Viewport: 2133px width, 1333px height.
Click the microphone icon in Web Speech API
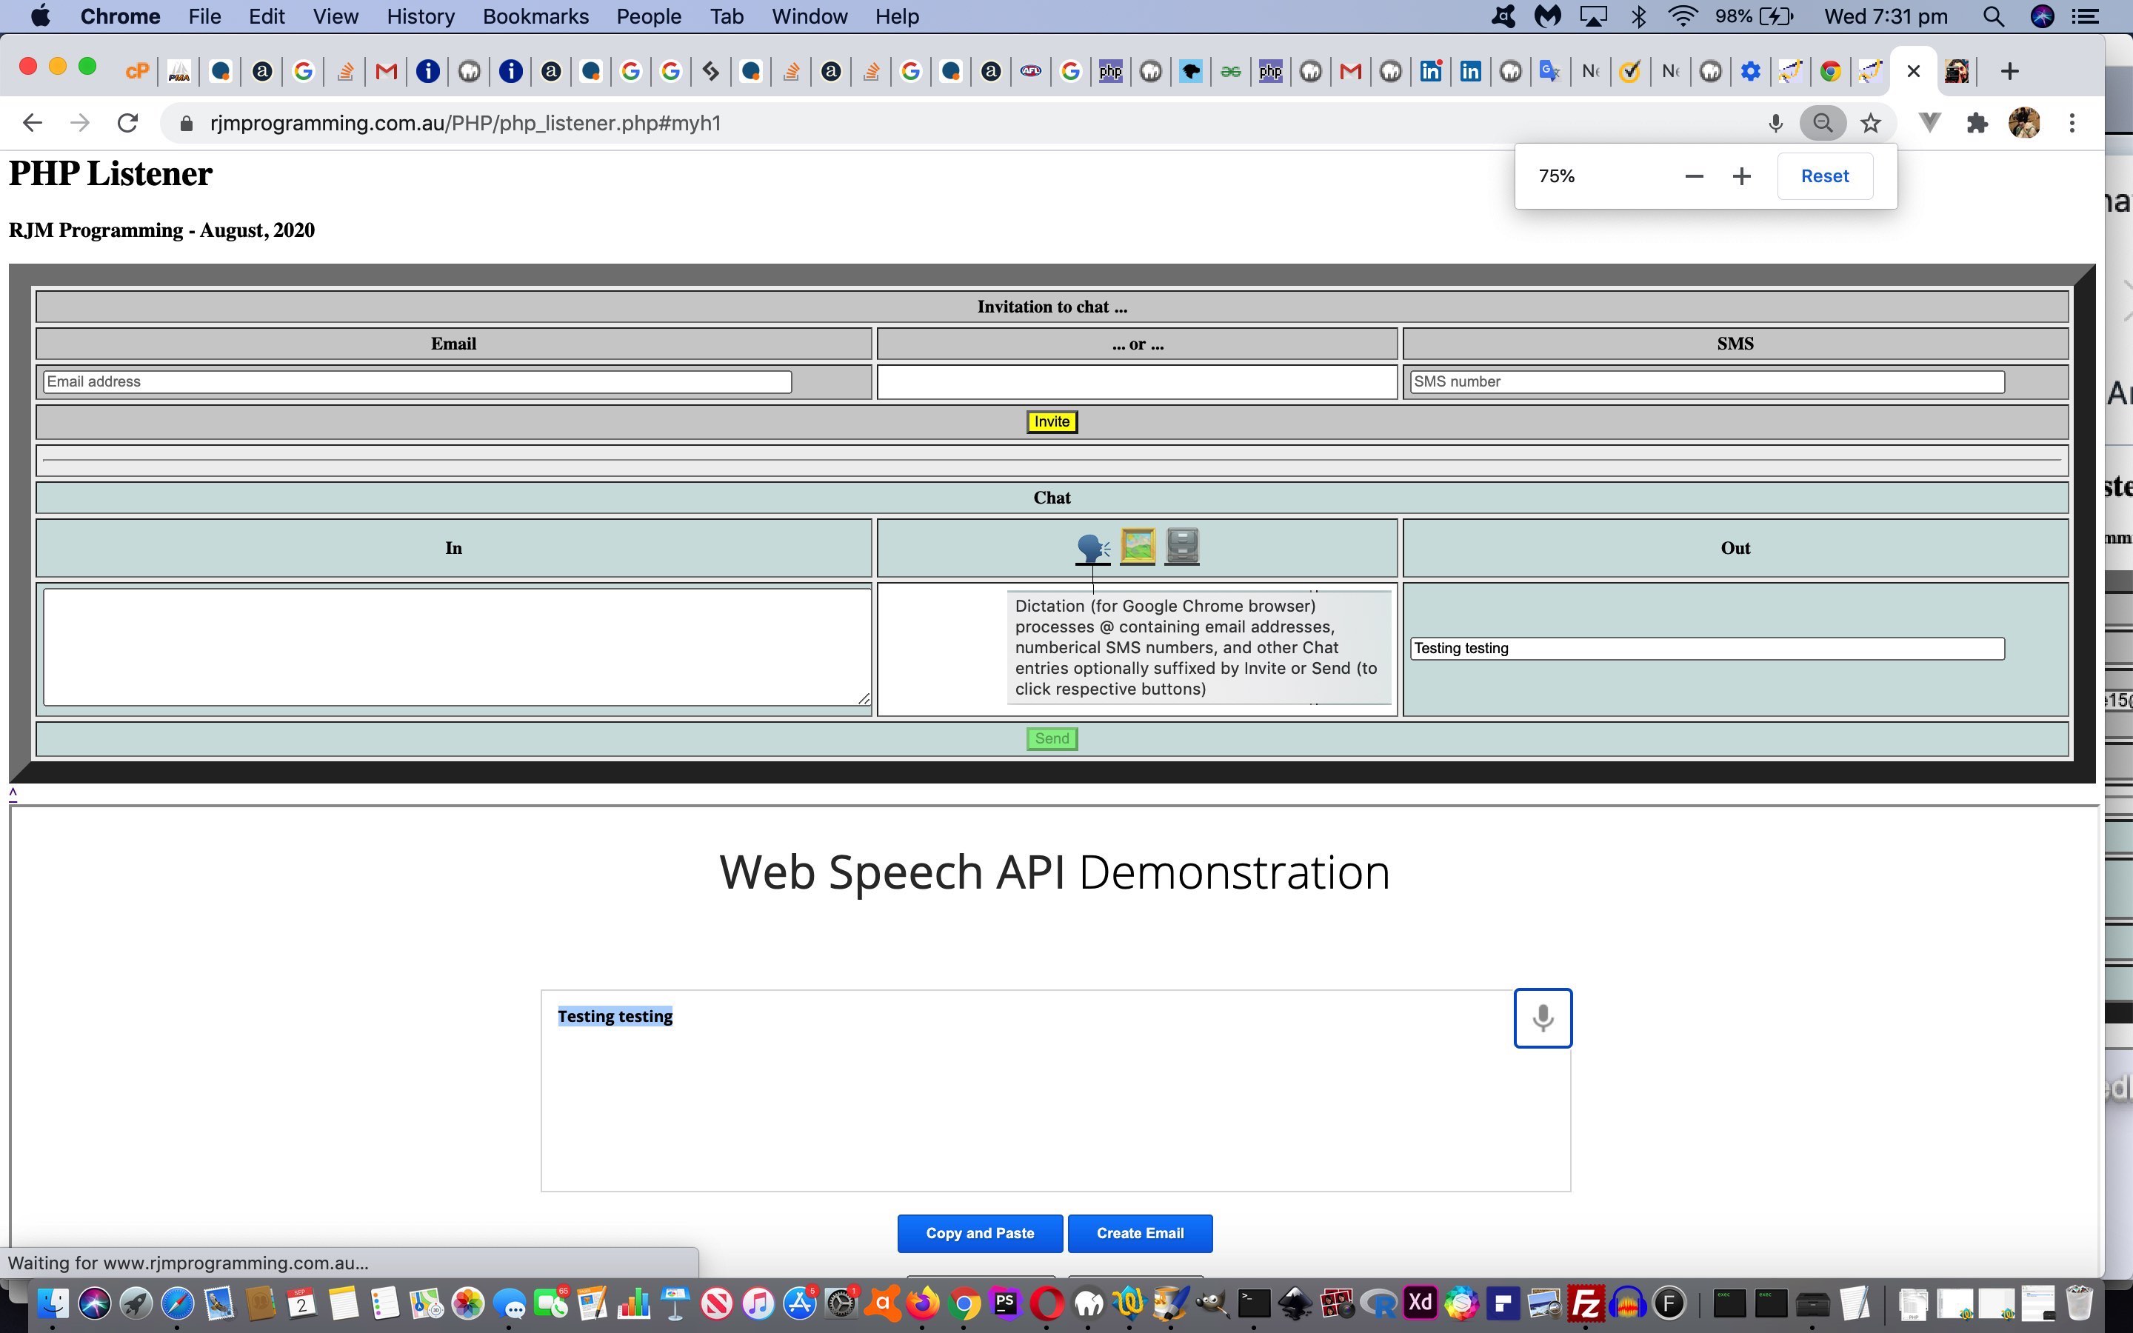coord(1540,1017)
